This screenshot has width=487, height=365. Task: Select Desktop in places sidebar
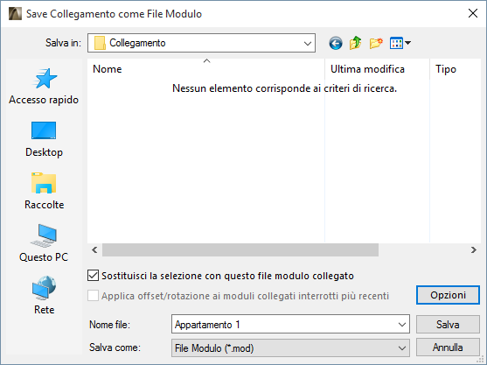point(44,139)
